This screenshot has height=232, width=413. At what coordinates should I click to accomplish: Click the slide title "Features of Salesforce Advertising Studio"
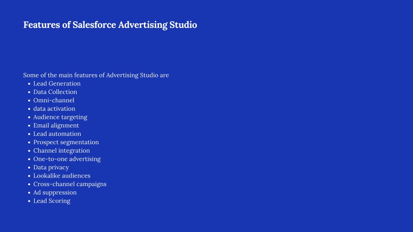click(x=110, y=25)
